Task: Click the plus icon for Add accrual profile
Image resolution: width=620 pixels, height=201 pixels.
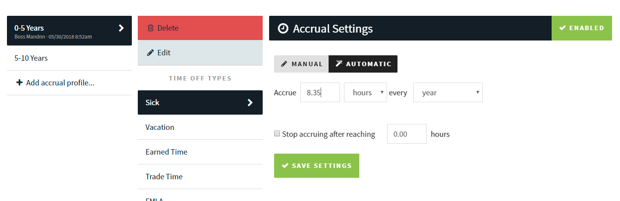Action: (19, 83)
